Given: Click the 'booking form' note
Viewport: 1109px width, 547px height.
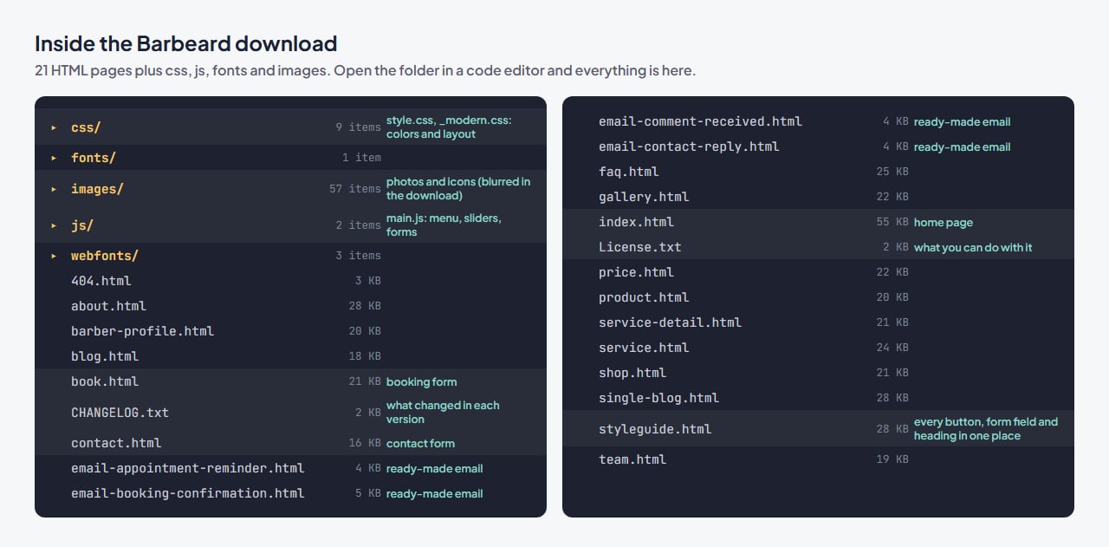Looking at the screenshot, I should click(x=421, y=382).
